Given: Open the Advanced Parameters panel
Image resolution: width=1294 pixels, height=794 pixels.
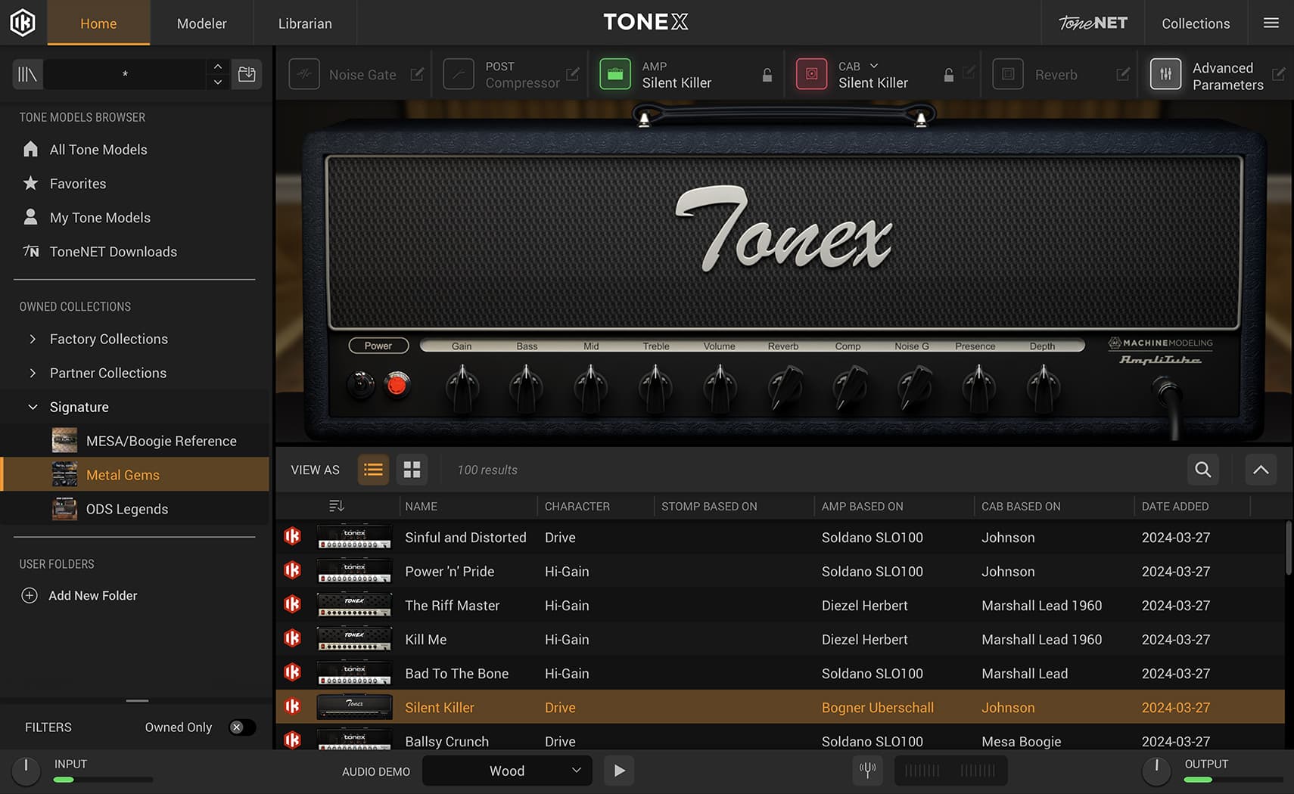Looking at the screenshot, I should pos(1166,74).
